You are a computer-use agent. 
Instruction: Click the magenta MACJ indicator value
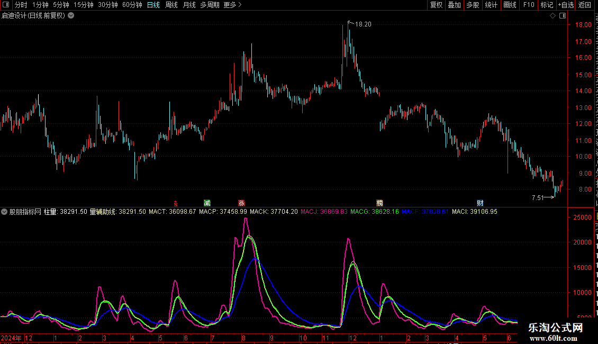point(324,212)
